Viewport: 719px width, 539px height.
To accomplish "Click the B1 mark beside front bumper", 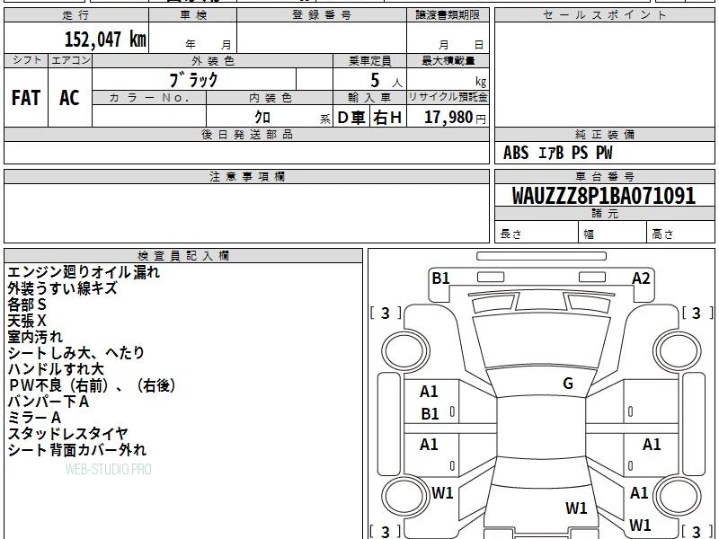I will [x=441, y=278].
